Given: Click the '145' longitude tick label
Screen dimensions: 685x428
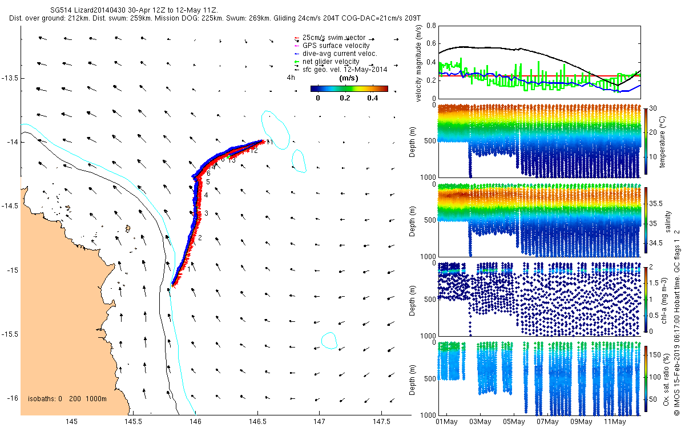Looking at the screenshot, I should [71, 422].
